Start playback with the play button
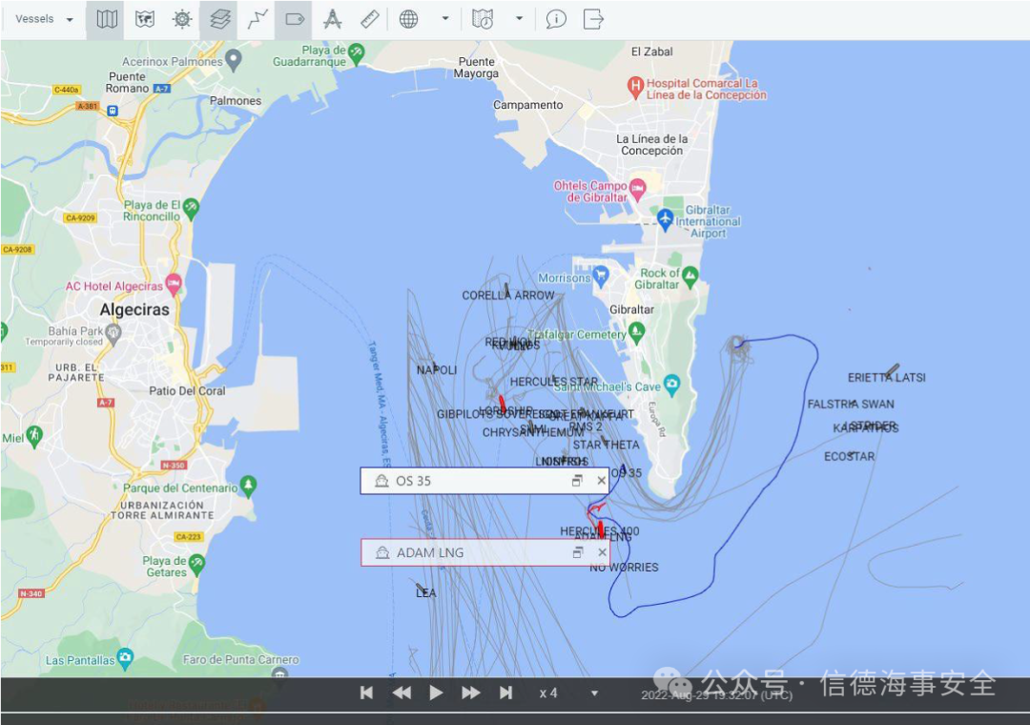Image resolution: width=1030 pixels, height=725 pixels. [436, 693]
